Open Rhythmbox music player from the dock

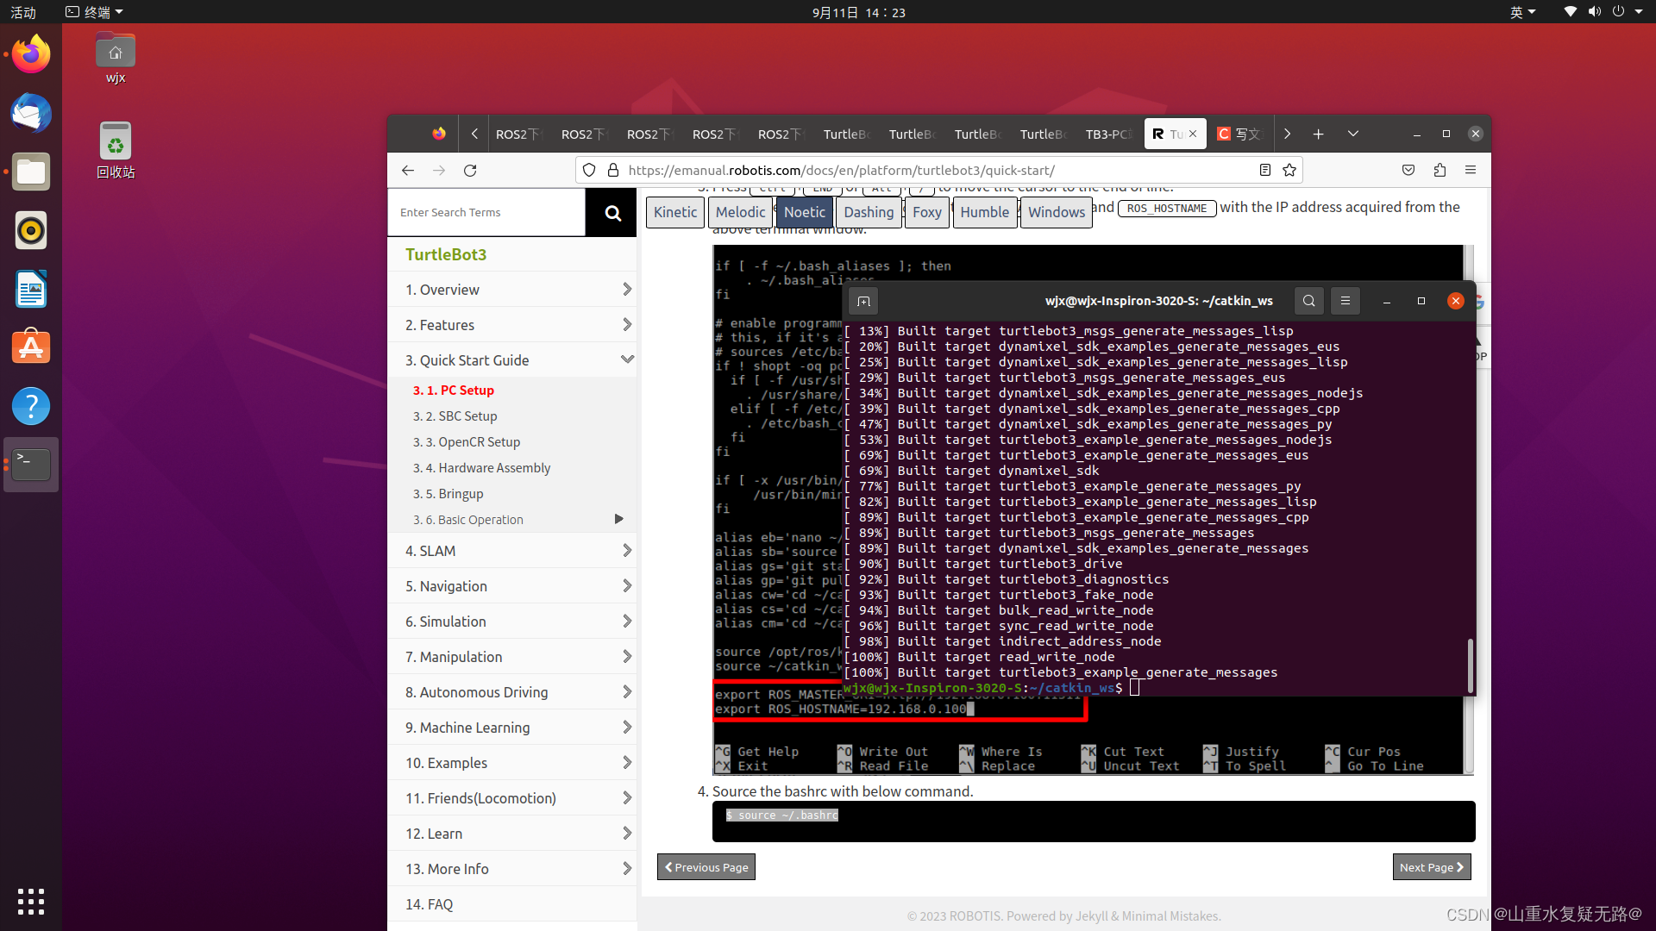31,230
